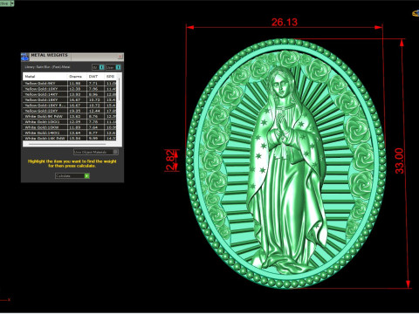Click the 26.13 width dimension label
This screenshot has height=314, width=419.
coord(285,22)
